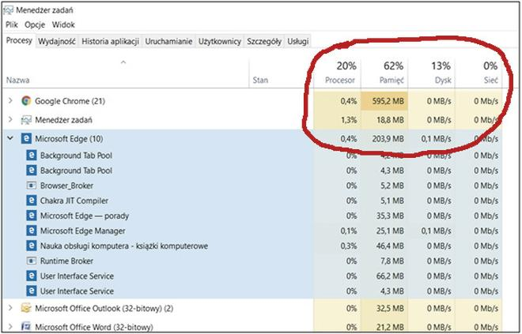
Task: Select the Menedżer zadań process row
Action: click(x=252, y=120)
